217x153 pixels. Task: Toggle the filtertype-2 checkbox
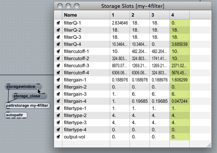point(58,115)
